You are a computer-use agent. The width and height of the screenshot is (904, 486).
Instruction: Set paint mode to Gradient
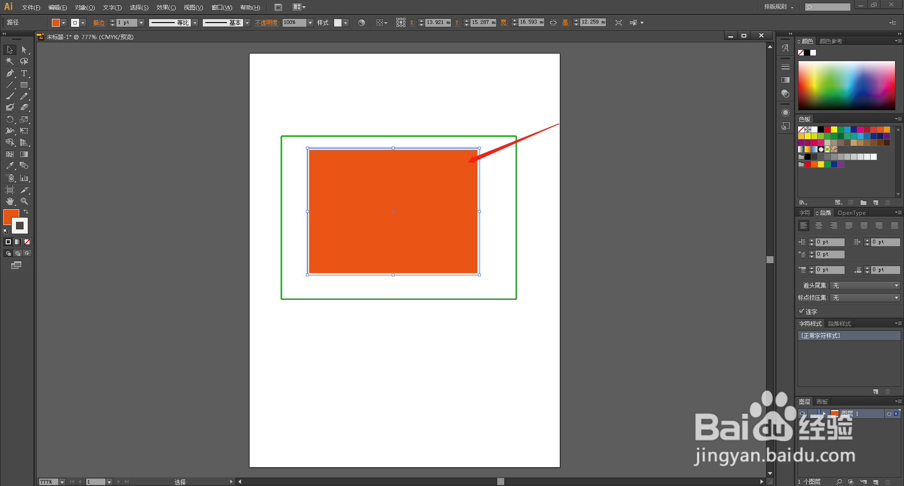(x=17, y=242)
